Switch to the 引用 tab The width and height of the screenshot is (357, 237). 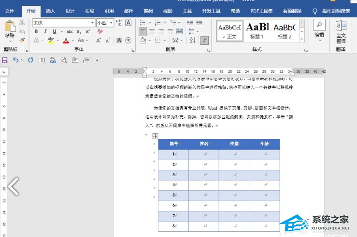(x=109, y=11)
